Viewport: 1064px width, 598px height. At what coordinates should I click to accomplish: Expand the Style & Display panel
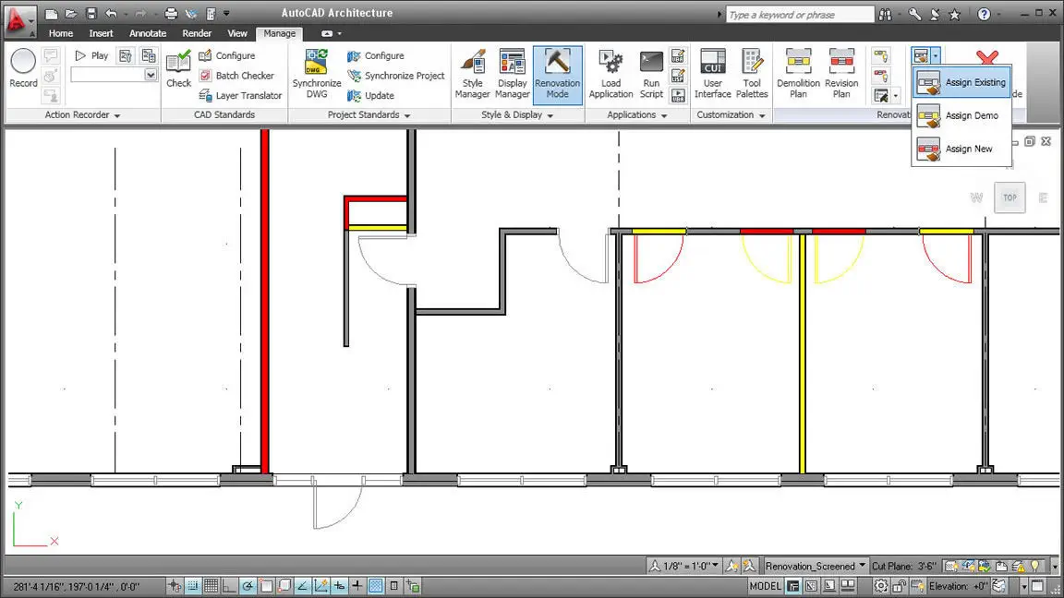click(549, 114)
